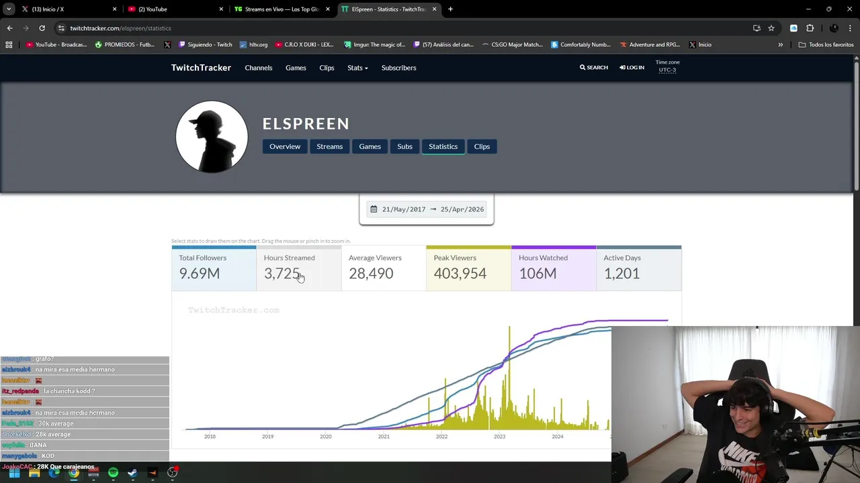The width and height of the screenshot is (860, 483).
Task: Click the TwitchTracker logo
Action: (x=201, y=68)
